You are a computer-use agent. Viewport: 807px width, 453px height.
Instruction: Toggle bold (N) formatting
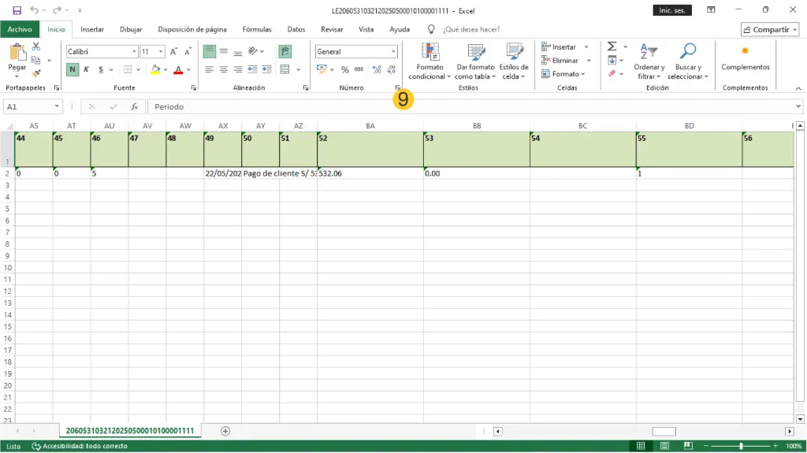[73, 69]
